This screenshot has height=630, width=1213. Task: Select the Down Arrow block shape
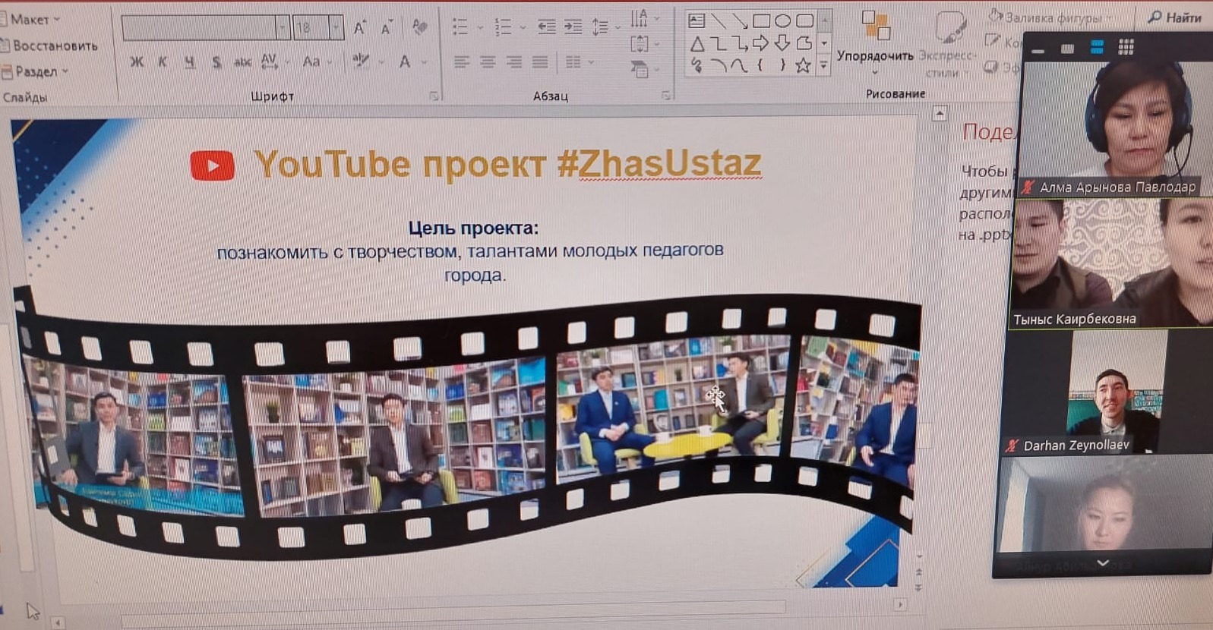[782, 43]
